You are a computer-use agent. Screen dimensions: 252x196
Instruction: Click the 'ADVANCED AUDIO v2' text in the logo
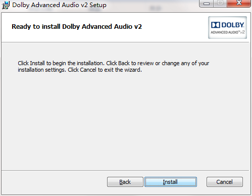[x=228, y=32]
